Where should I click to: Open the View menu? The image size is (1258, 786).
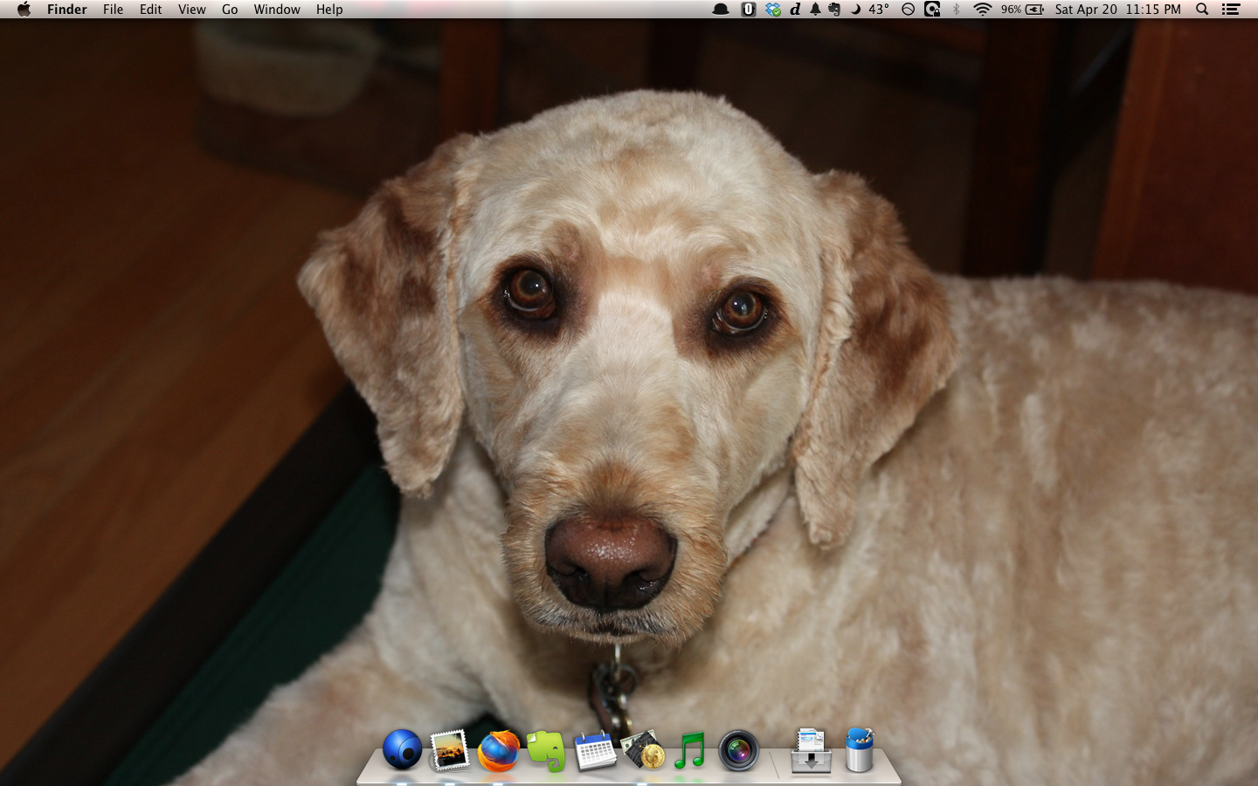[191, 10]
